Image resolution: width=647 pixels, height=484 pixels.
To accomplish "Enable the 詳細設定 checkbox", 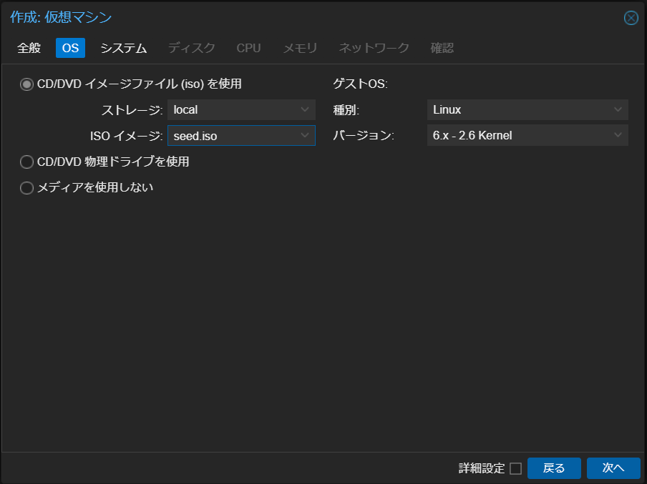I will [515, 468].
